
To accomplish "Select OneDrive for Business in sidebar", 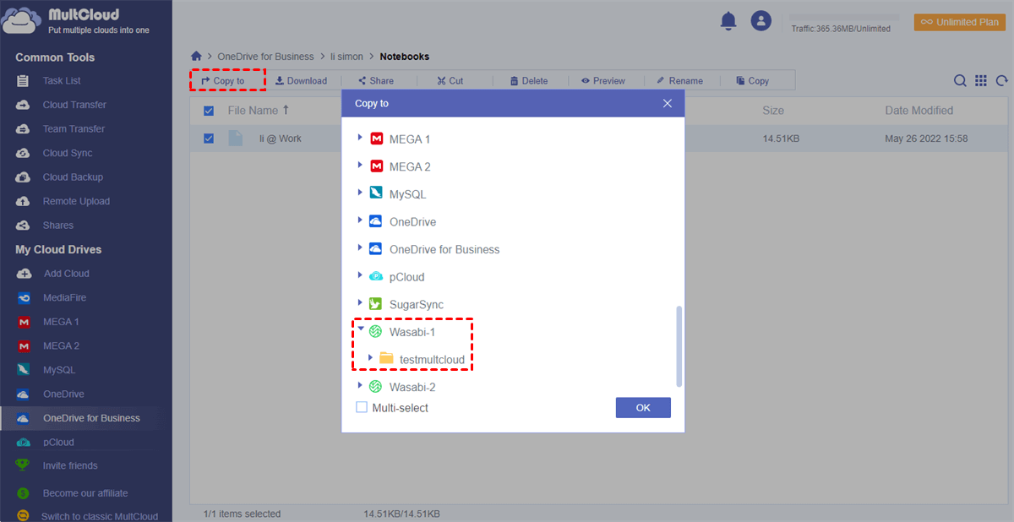I will pyautogui.click(x=86, y=418).
